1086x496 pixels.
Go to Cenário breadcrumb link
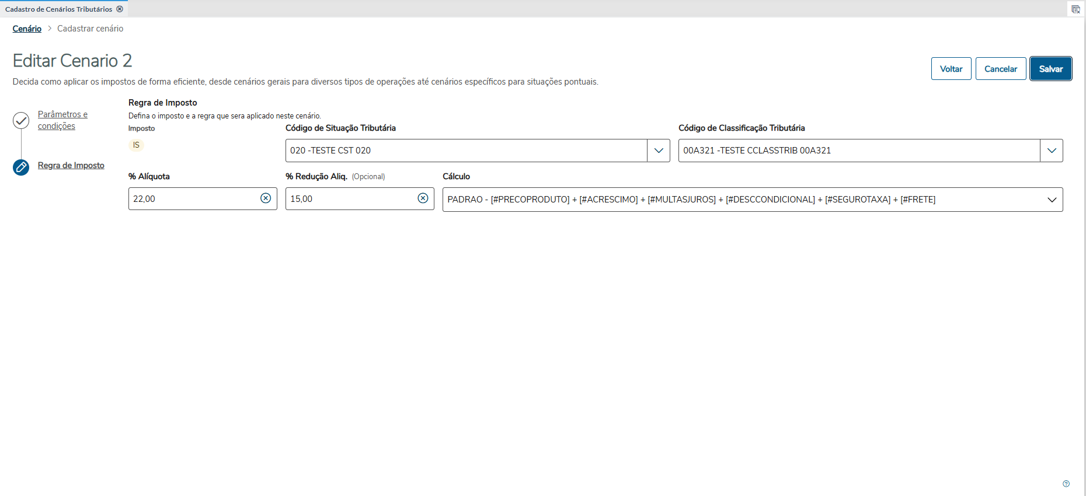[x=27, y=29]
